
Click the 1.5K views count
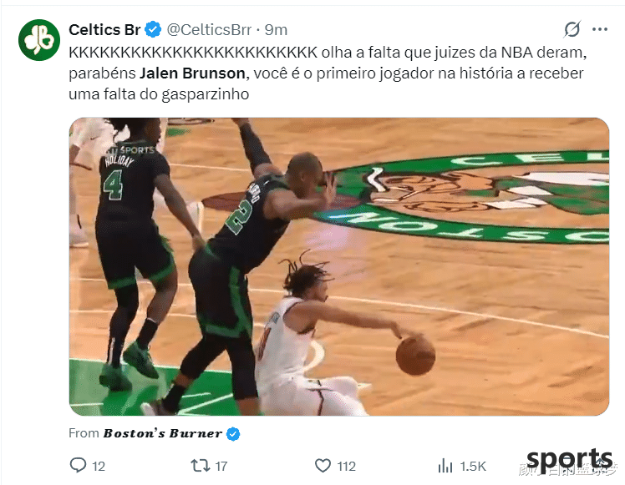tap(473, 466)
